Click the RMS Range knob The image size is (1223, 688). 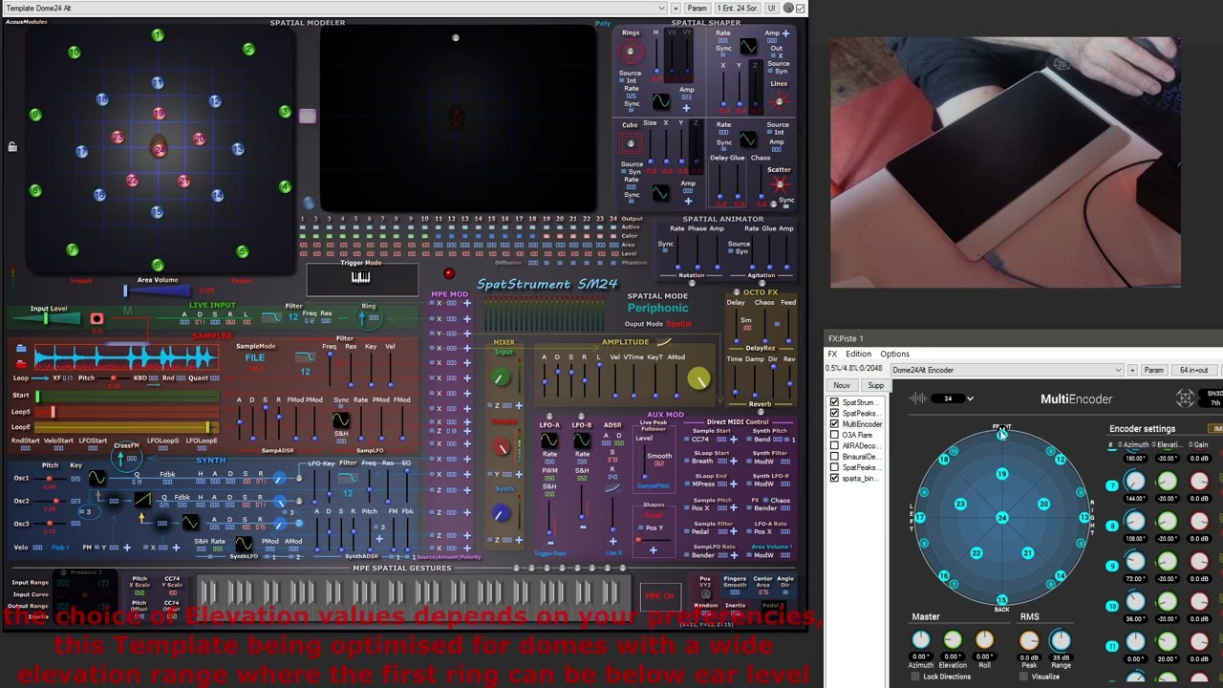pos(1061,640)
